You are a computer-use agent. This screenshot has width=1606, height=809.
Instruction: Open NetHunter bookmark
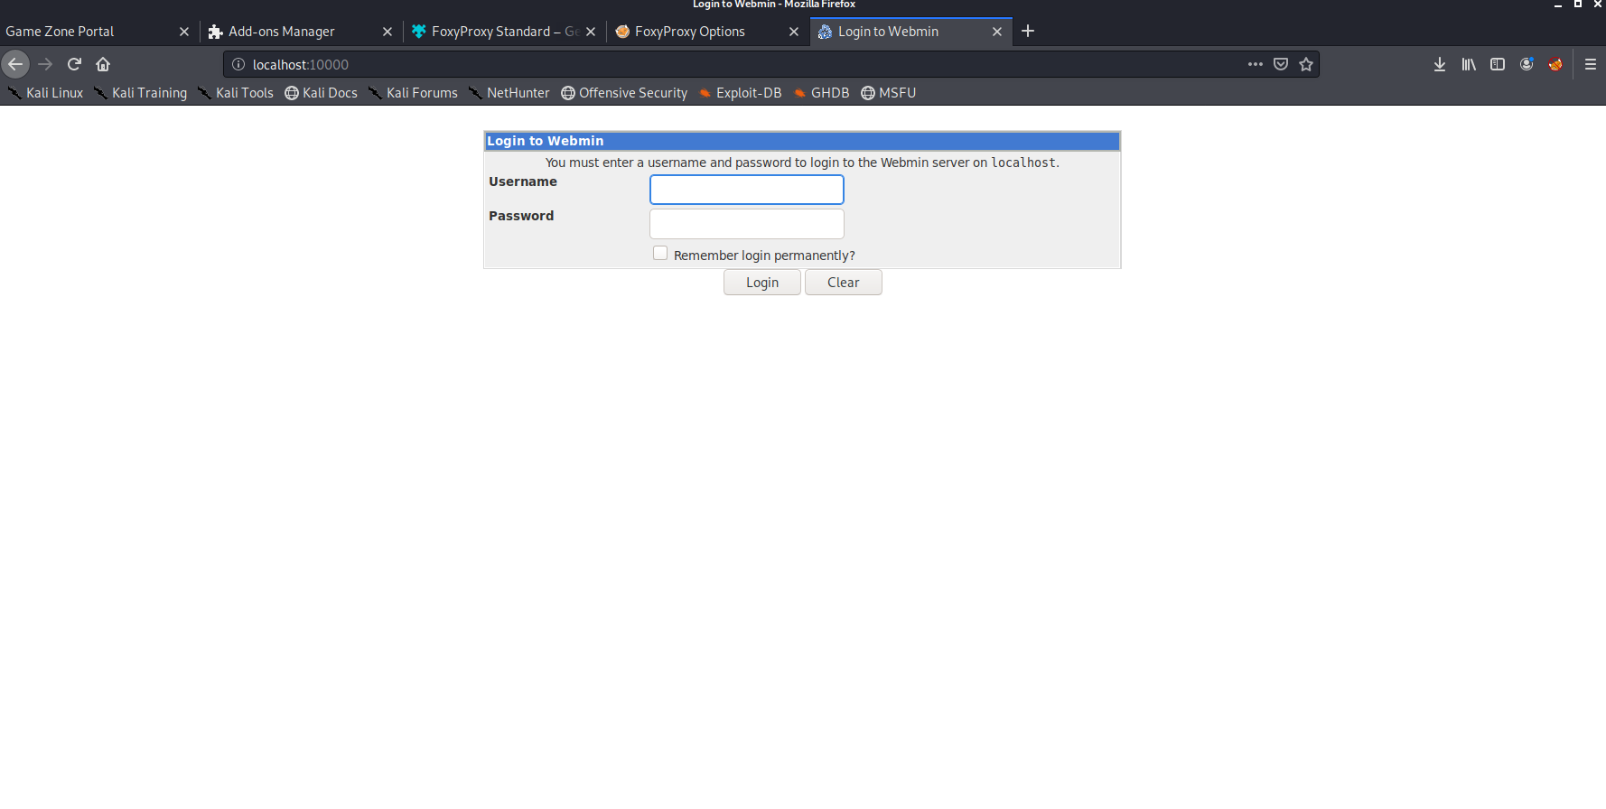(509, 93)
